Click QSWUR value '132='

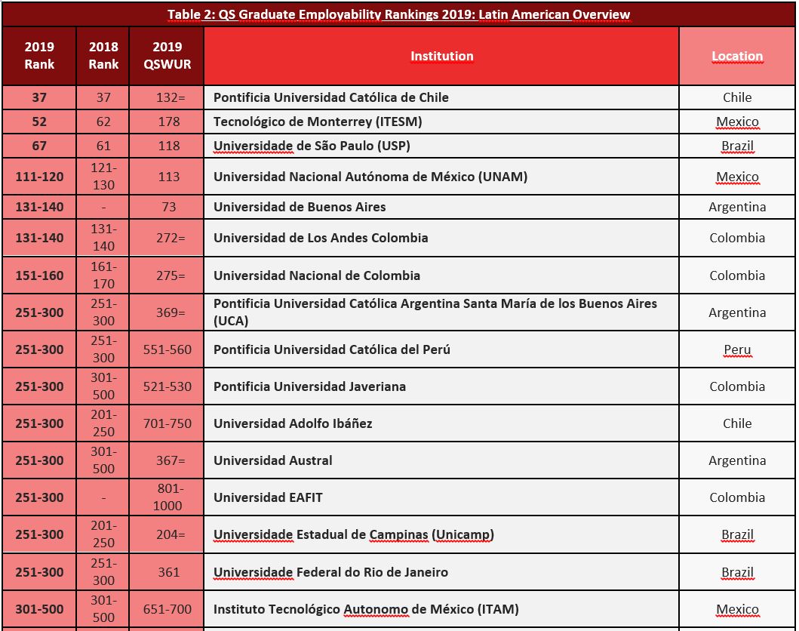(x=167, y=97)
